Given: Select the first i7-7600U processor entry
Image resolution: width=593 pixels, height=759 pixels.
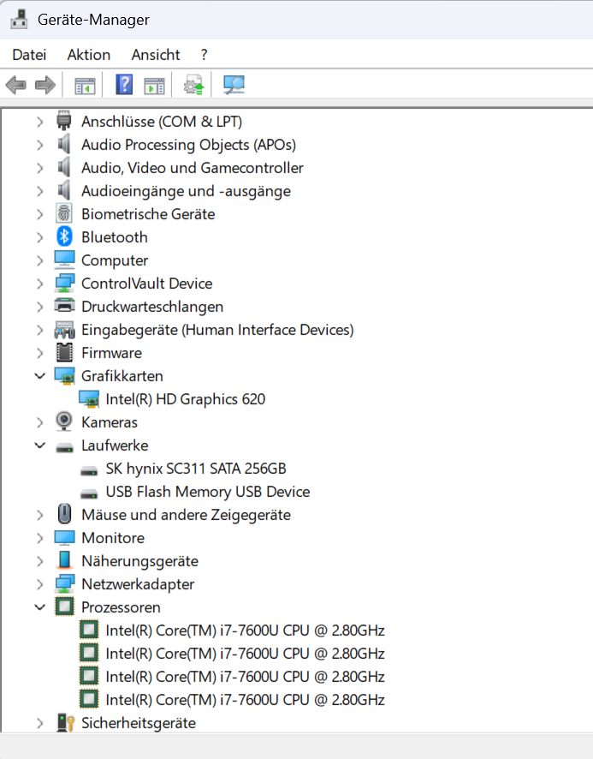Looking at the screenshot, I should click(245, 631).
